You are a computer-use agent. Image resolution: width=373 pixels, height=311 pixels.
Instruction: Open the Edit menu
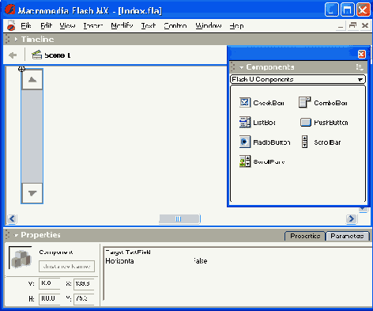pos(46,25)
